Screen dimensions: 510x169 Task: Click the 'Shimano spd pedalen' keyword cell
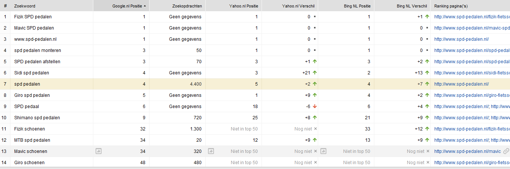37,118
